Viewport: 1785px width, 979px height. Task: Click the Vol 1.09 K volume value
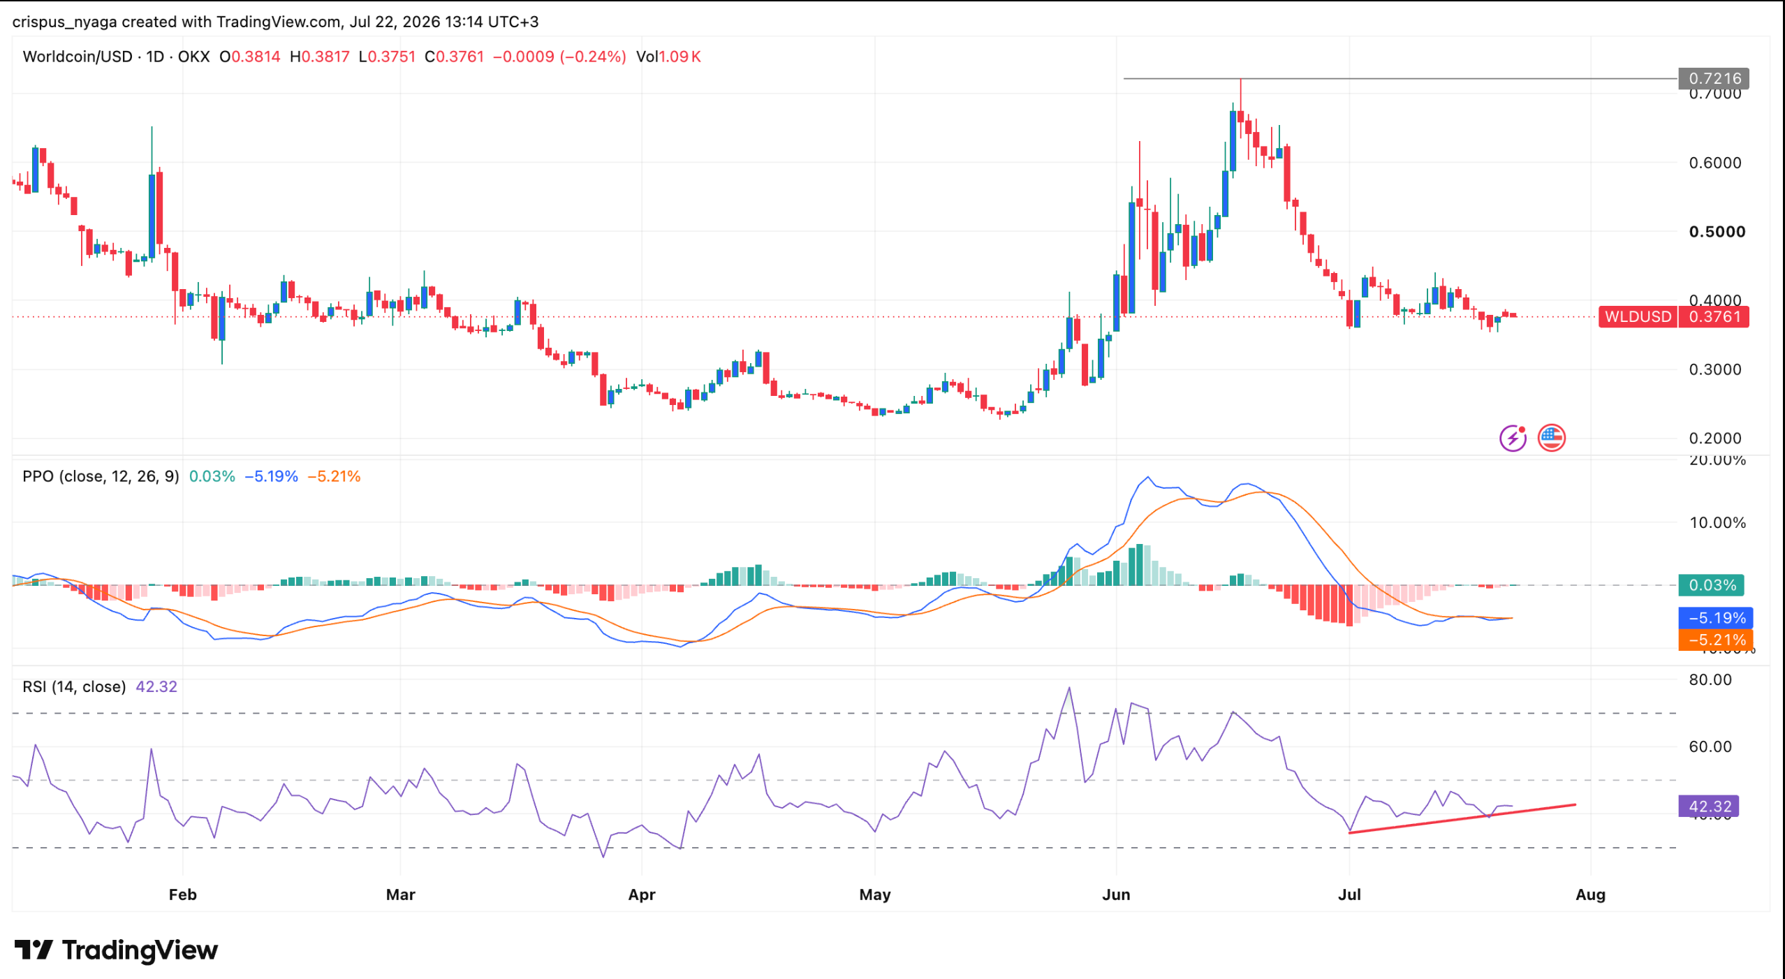tap(668, 57)
